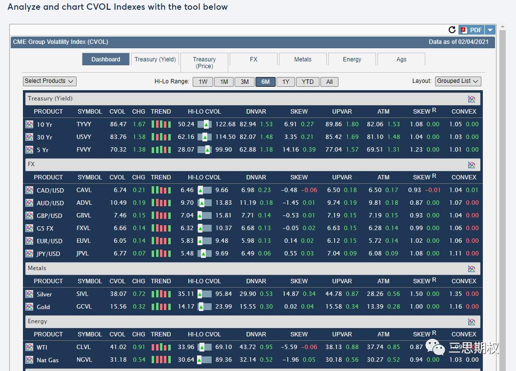Click the TYVY symbol
Viewport: 516px width, 371px height.
tap(83, 124)
